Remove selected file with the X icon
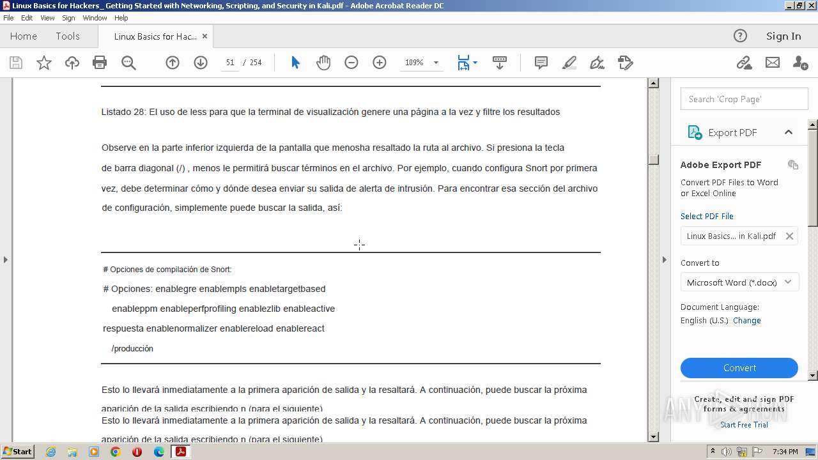This screenshot has width=818, height=460. (789, 236)
